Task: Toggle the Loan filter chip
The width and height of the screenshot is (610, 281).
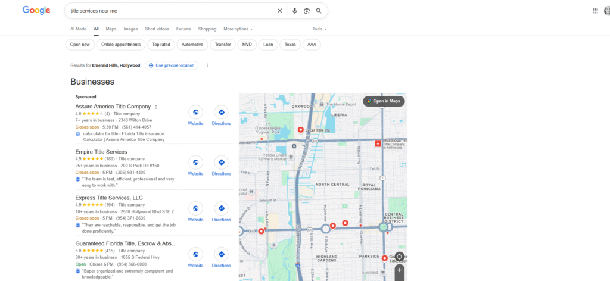Action: click(268, 45)
